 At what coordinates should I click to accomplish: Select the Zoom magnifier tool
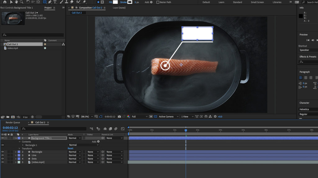(x=22, y=2)
